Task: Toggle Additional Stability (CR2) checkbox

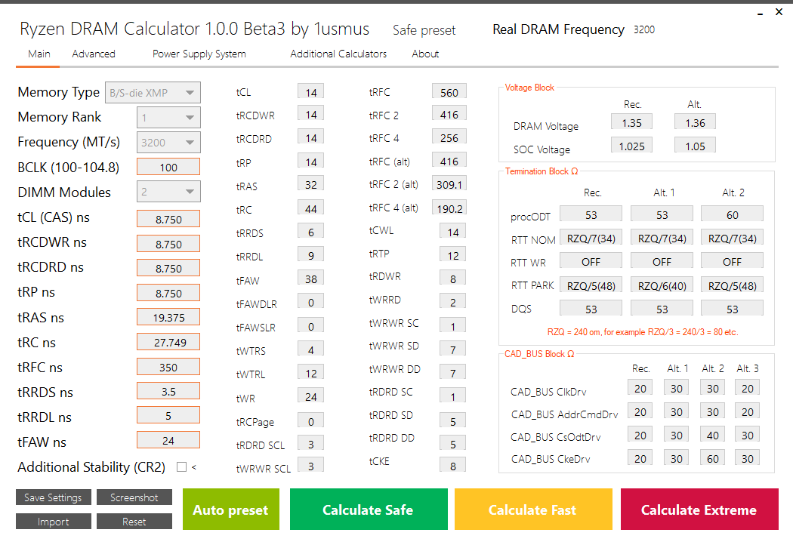Action: (181, 467)
